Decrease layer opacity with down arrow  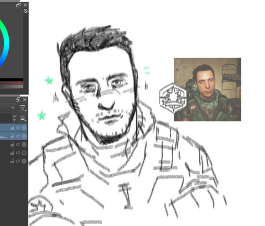(x=14, y=120)
